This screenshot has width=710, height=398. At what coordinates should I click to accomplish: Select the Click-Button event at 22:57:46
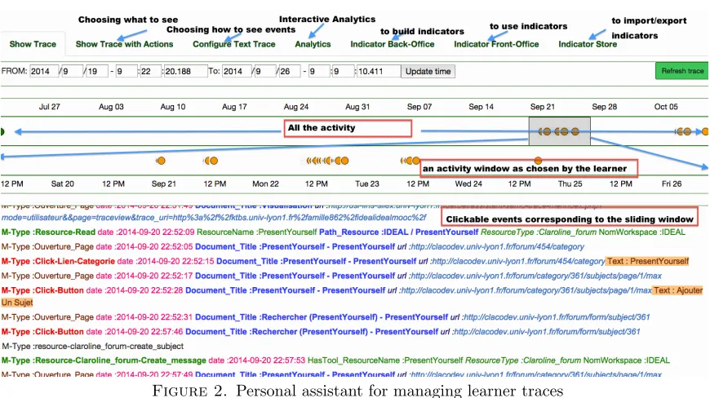(321, 332)
